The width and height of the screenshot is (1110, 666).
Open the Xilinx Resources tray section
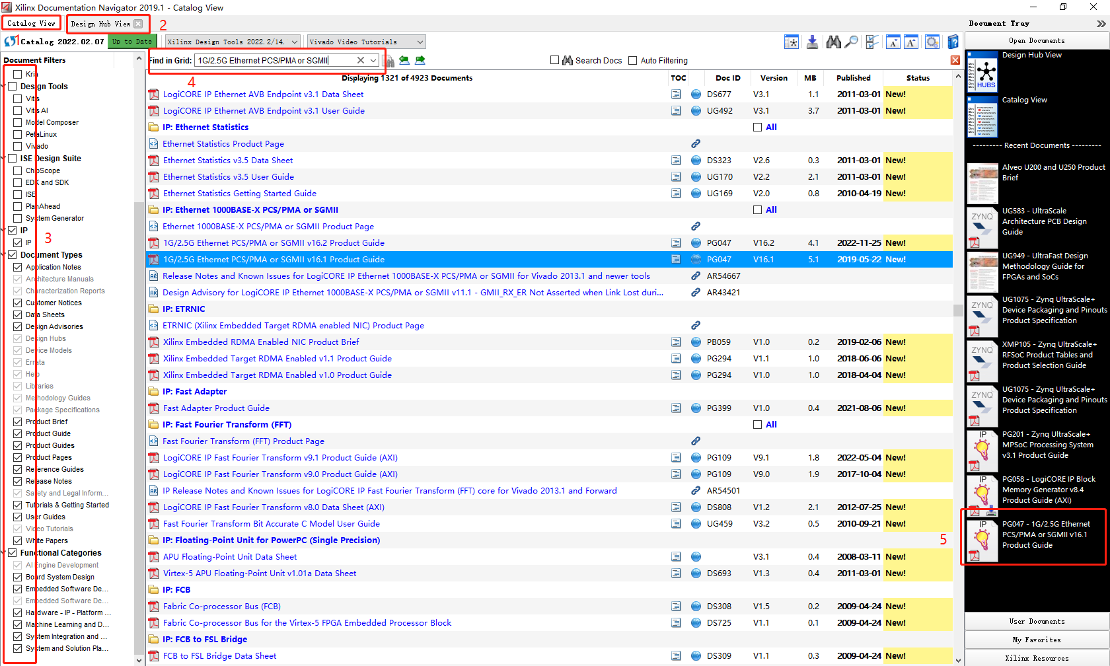[x=1037, y=658]
